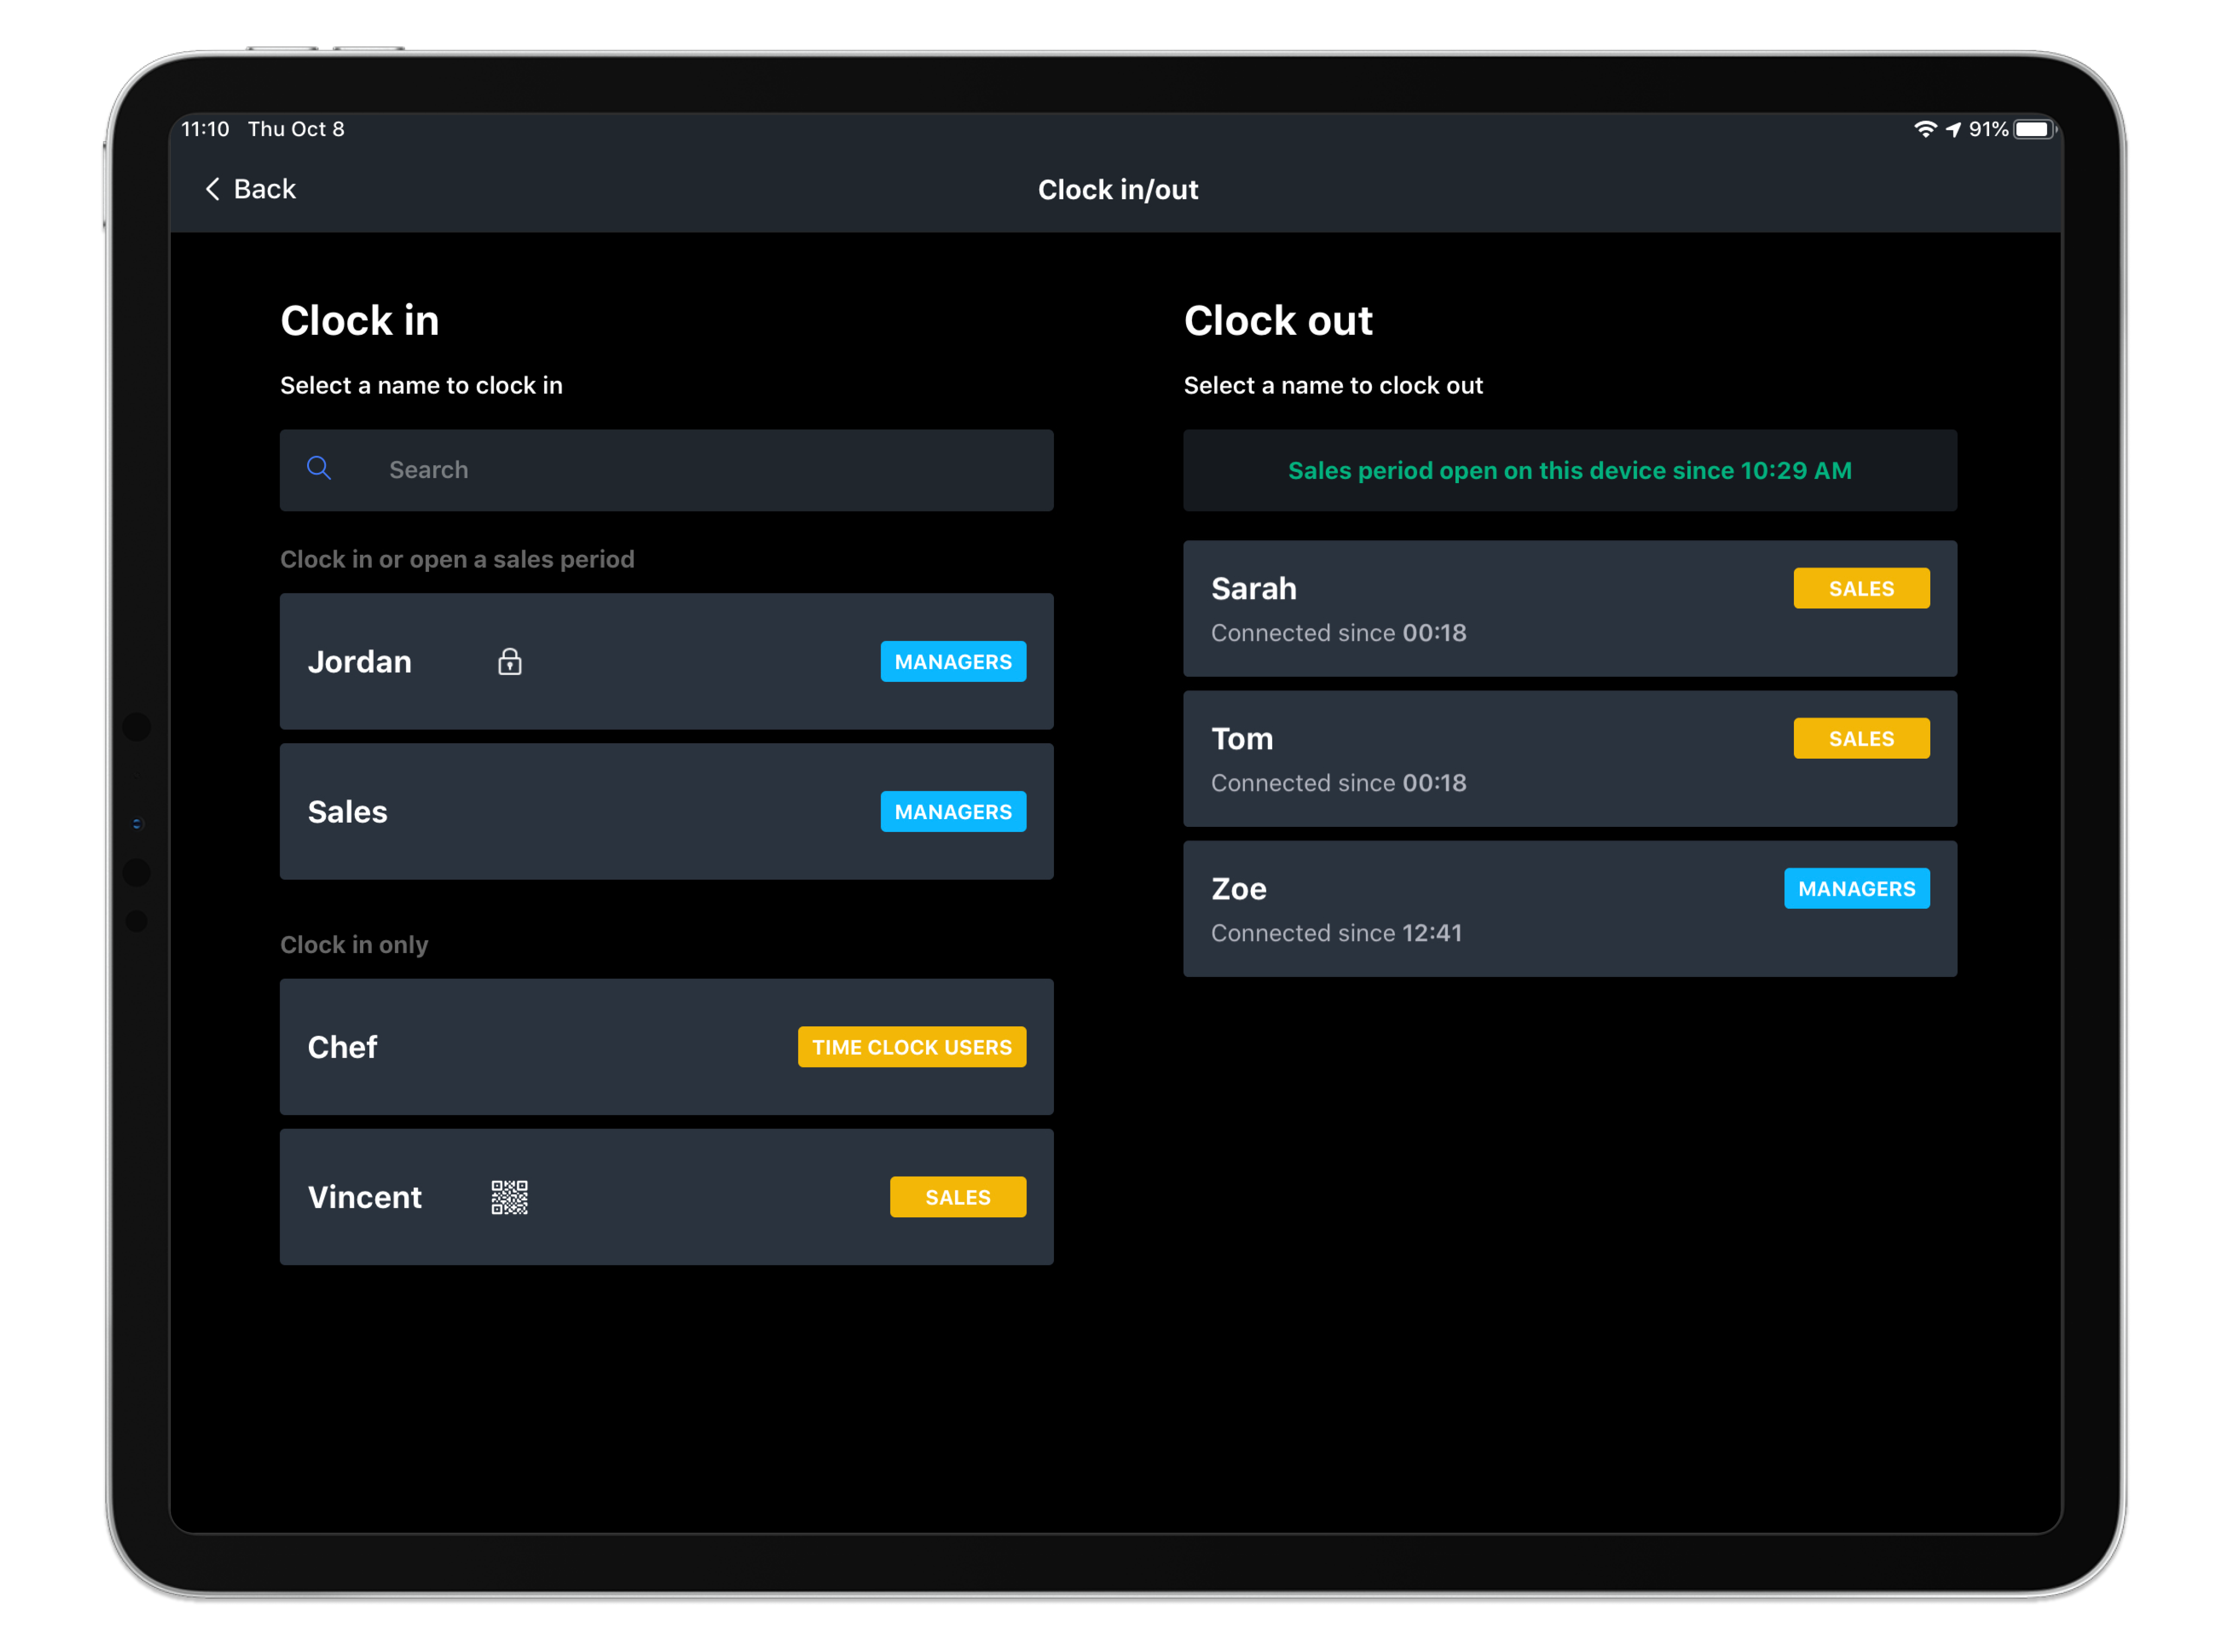Click the 'Clock in/out' page title

[x=1117, y=190]
